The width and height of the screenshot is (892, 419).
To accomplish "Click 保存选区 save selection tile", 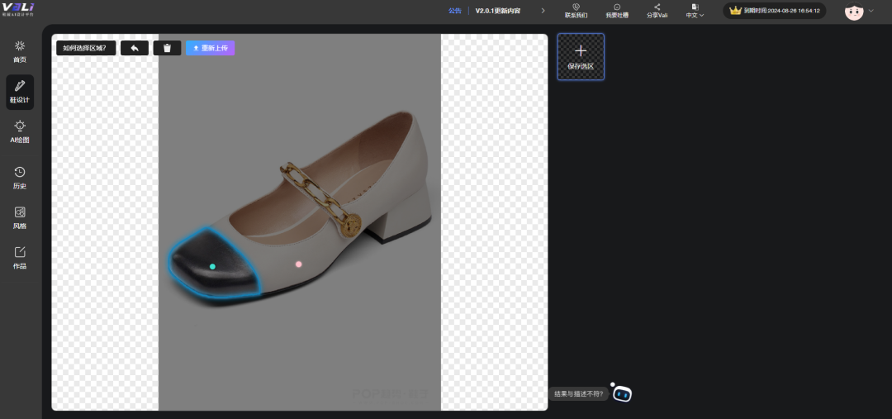I will (x=581, y=56).
